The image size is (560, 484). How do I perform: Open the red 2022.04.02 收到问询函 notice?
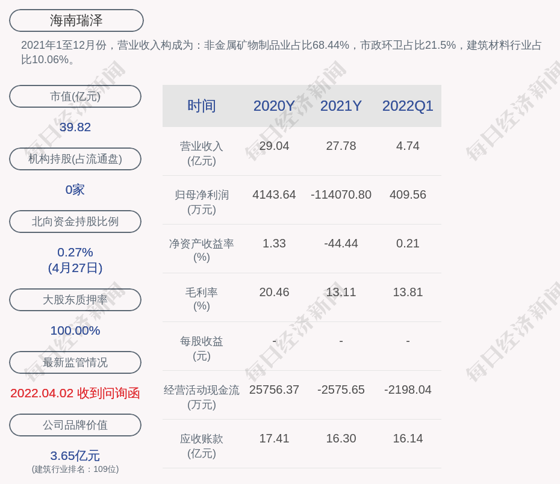pyautogui.click(x=75, y=393)
